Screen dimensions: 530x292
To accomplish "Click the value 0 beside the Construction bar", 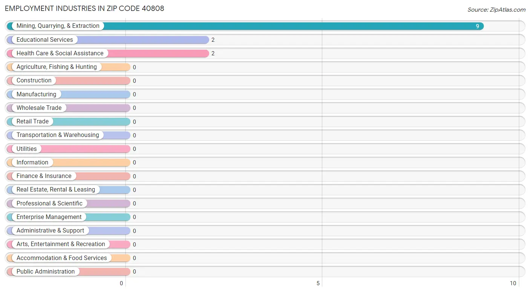I will [x=134, y=81].
